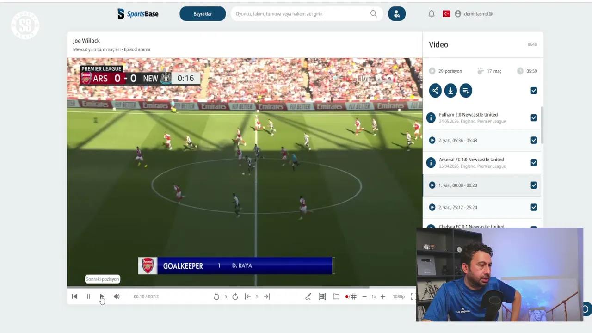Play the 2. yarı 25:12 - 25:24 clip
The image size is (592, 333).
pos(432,207)
